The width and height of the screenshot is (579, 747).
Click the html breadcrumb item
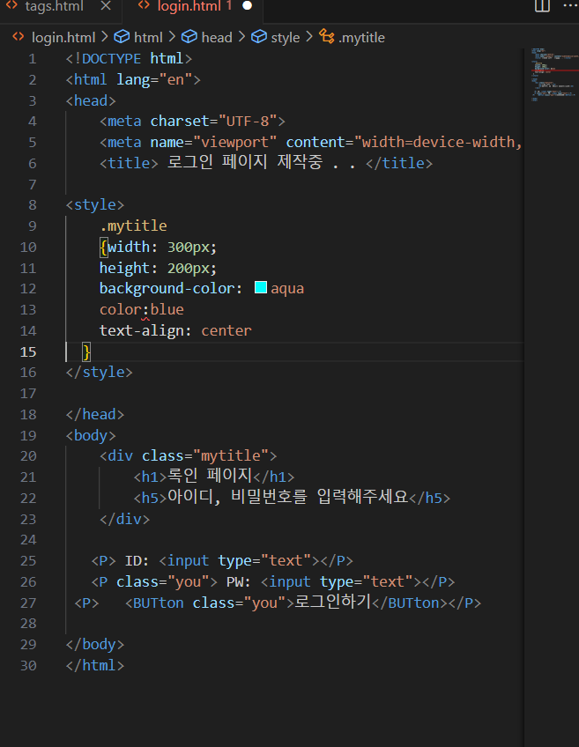pos(148,37)
